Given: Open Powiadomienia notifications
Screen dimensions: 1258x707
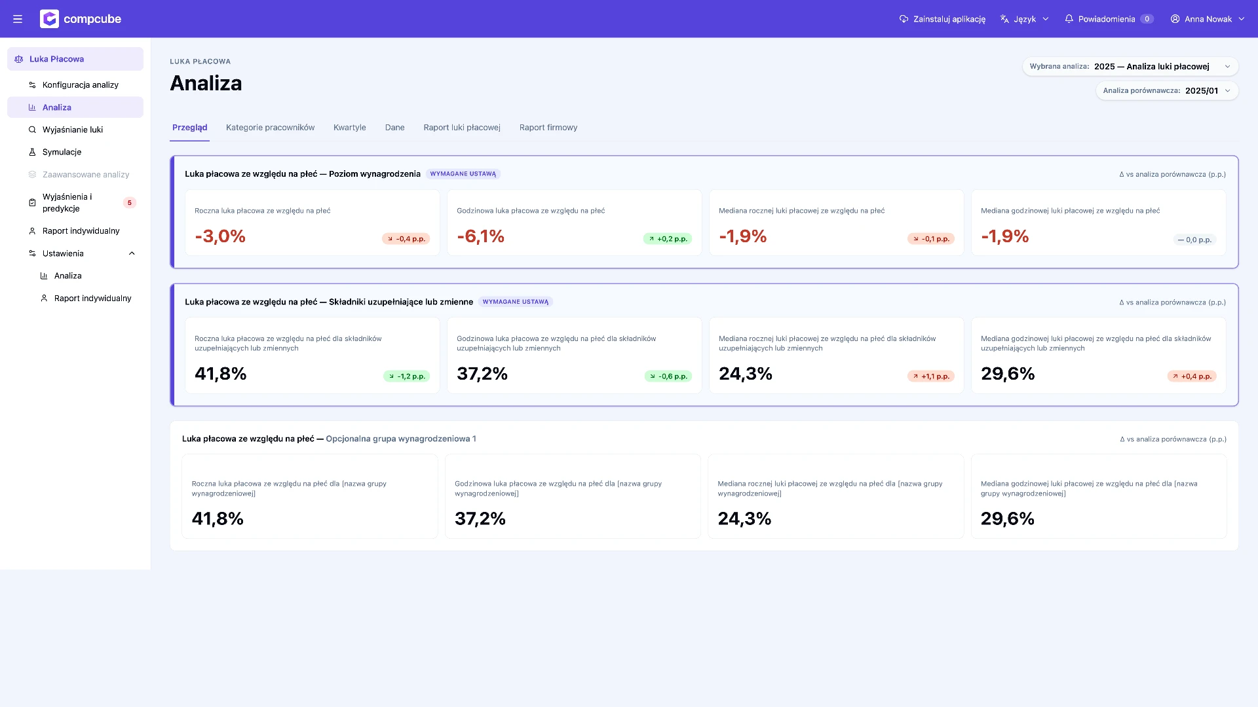Looking at the screenshot, I should click(1109, 19).
